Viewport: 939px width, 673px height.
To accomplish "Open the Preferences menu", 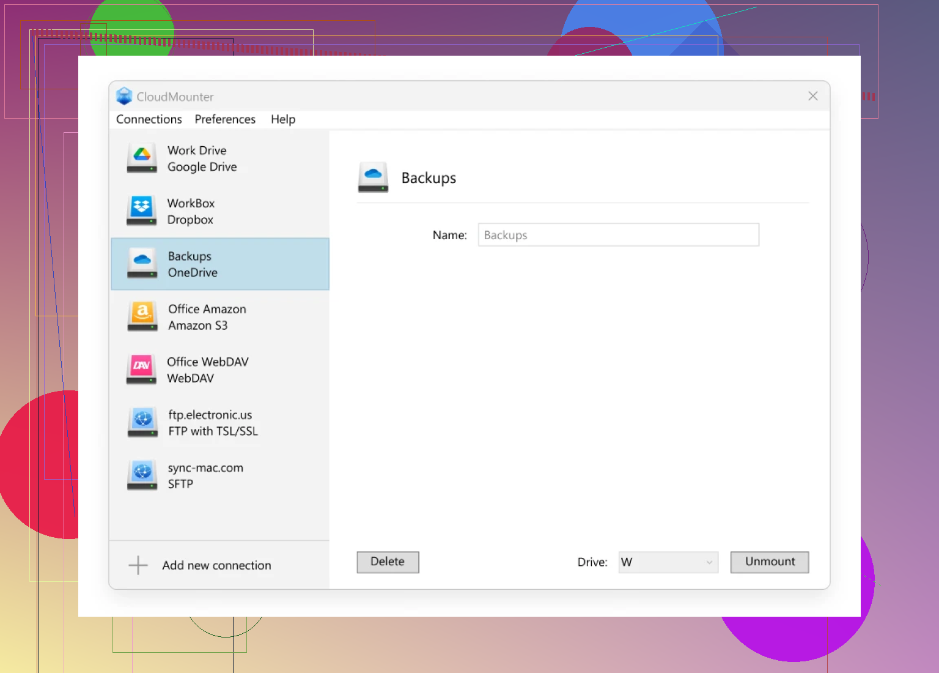I will pos(225,119).
